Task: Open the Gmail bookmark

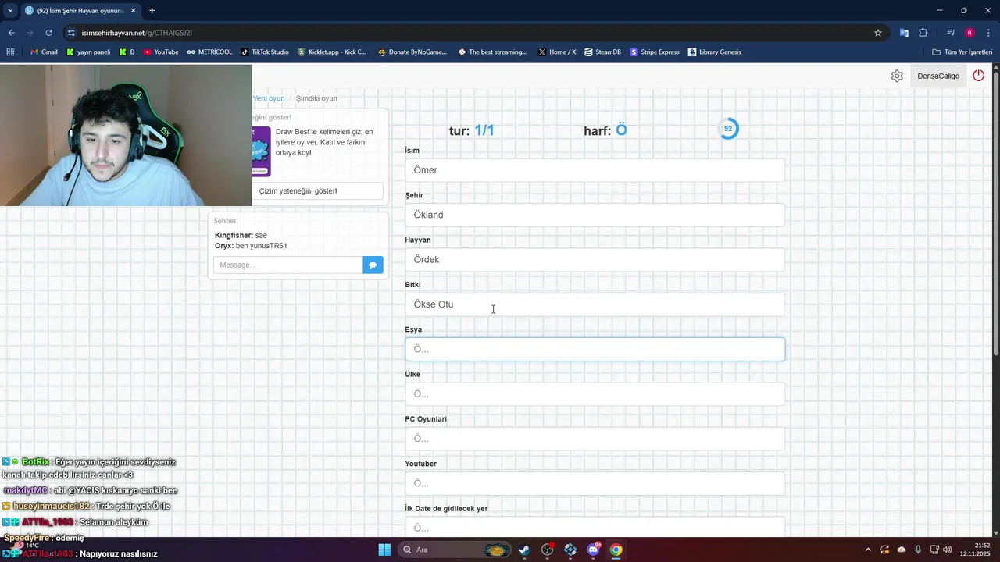Action: pos(44,52)
